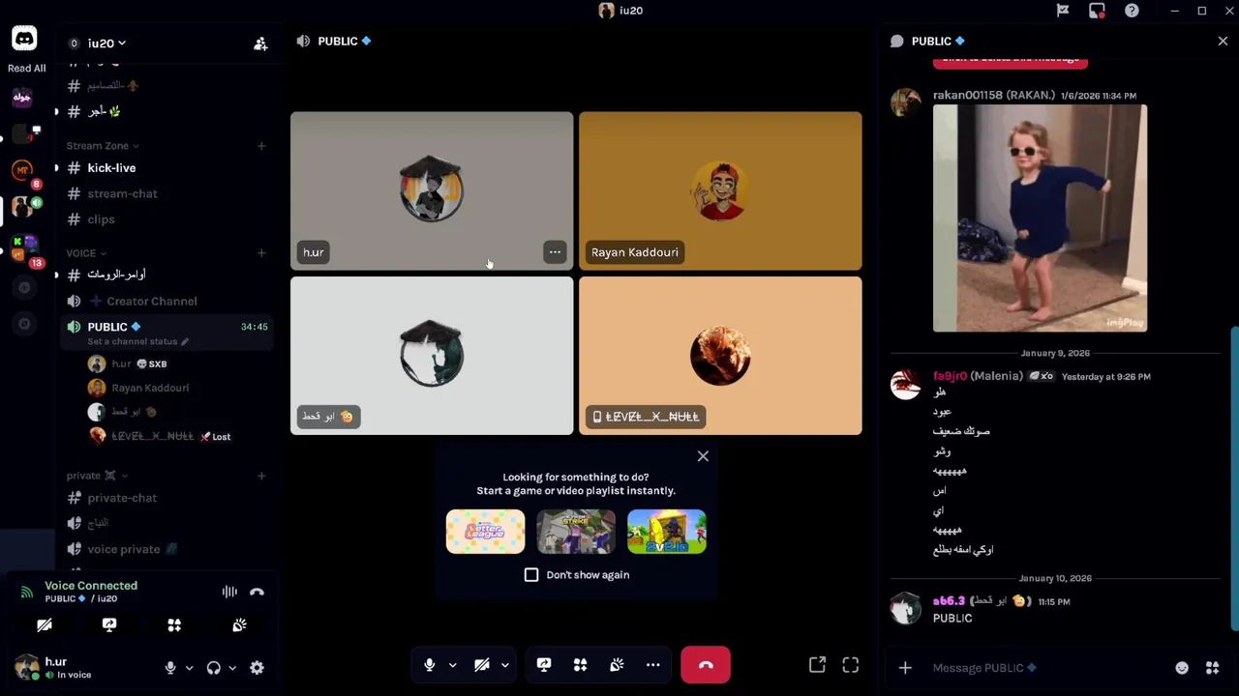Image resolution: width=1239 pixels, height=696 pixels.
Task: Collapse the private category
Action: pos(97,476)
